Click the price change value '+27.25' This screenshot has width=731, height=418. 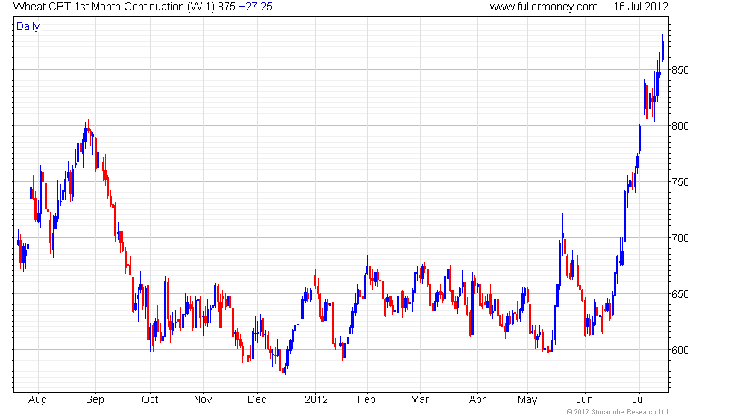pyautogui.click(x=255, y=7)
